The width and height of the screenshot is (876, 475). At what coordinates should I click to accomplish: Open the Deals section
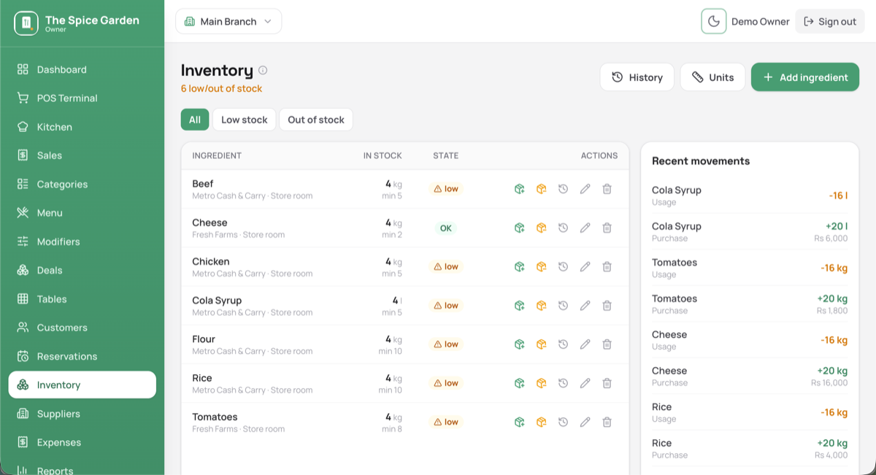coord(82,270)
